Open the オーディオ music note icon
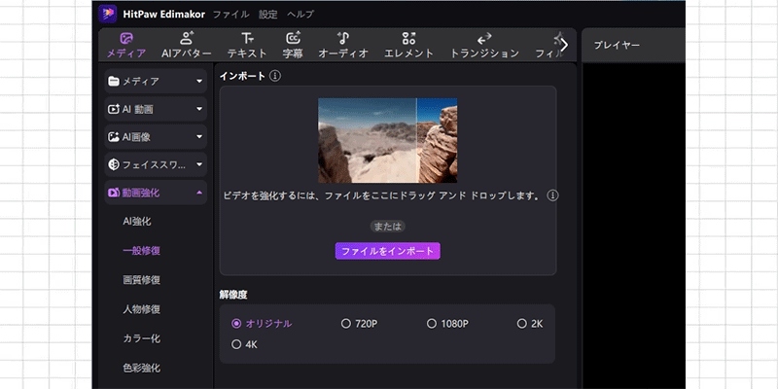778x389 pixels. click(343, 38)
